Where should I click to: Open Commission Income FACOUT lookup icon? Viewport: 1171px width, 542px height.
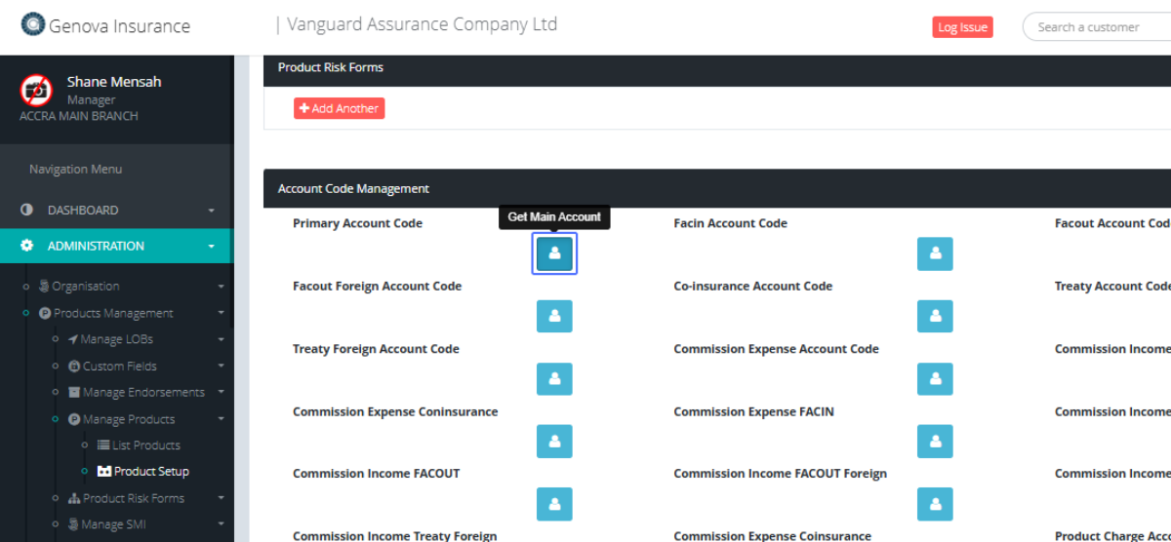(554, 504)
